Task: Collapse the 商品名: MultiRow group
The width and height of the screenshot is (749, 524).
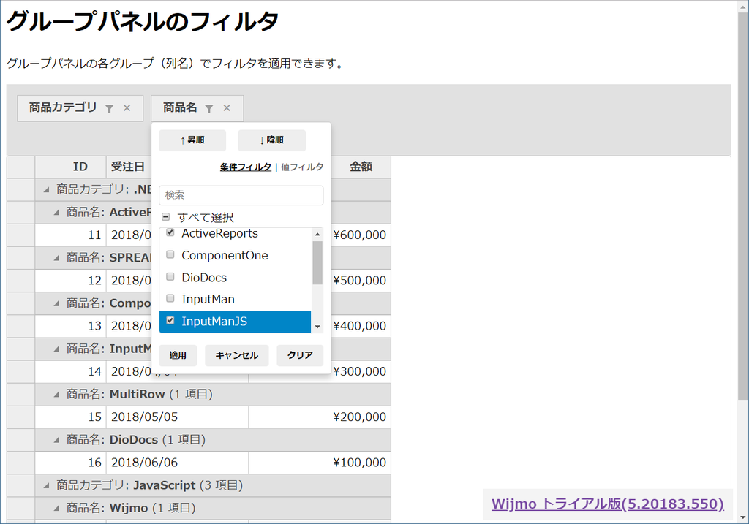Action: pyautogui.click(x=56, y=395)
